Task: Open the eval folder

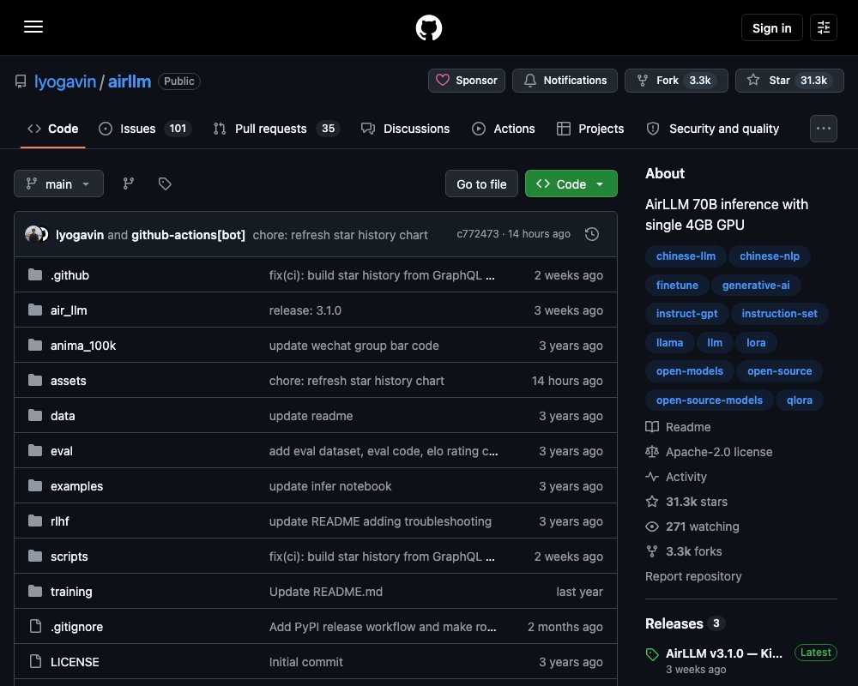Action: click(x=61, y=451)
